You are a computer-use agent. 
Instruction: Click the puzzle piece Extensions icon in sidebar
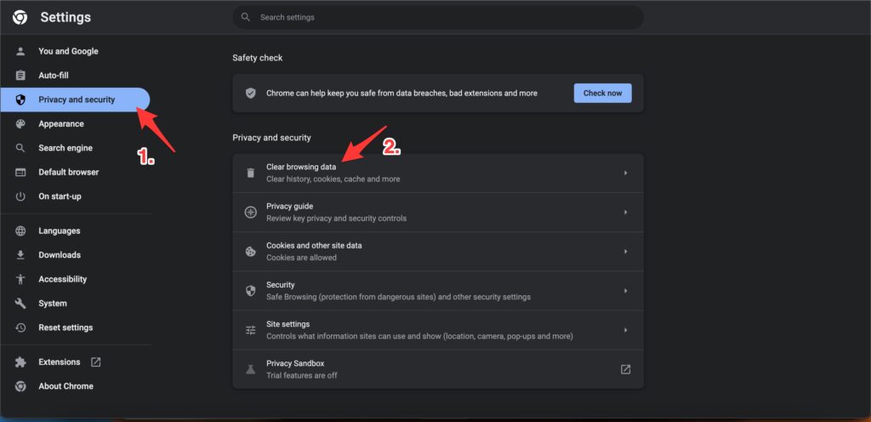(x=20, y=362)
